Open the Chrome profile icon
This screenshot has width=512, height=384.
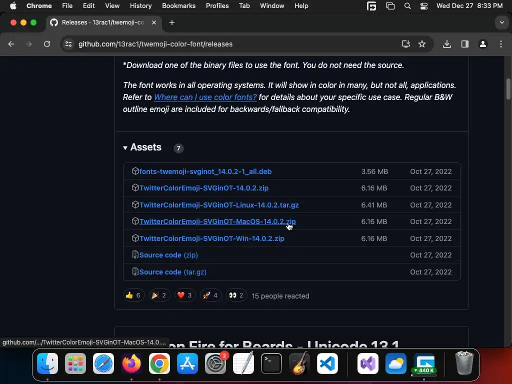pos(482,44)
